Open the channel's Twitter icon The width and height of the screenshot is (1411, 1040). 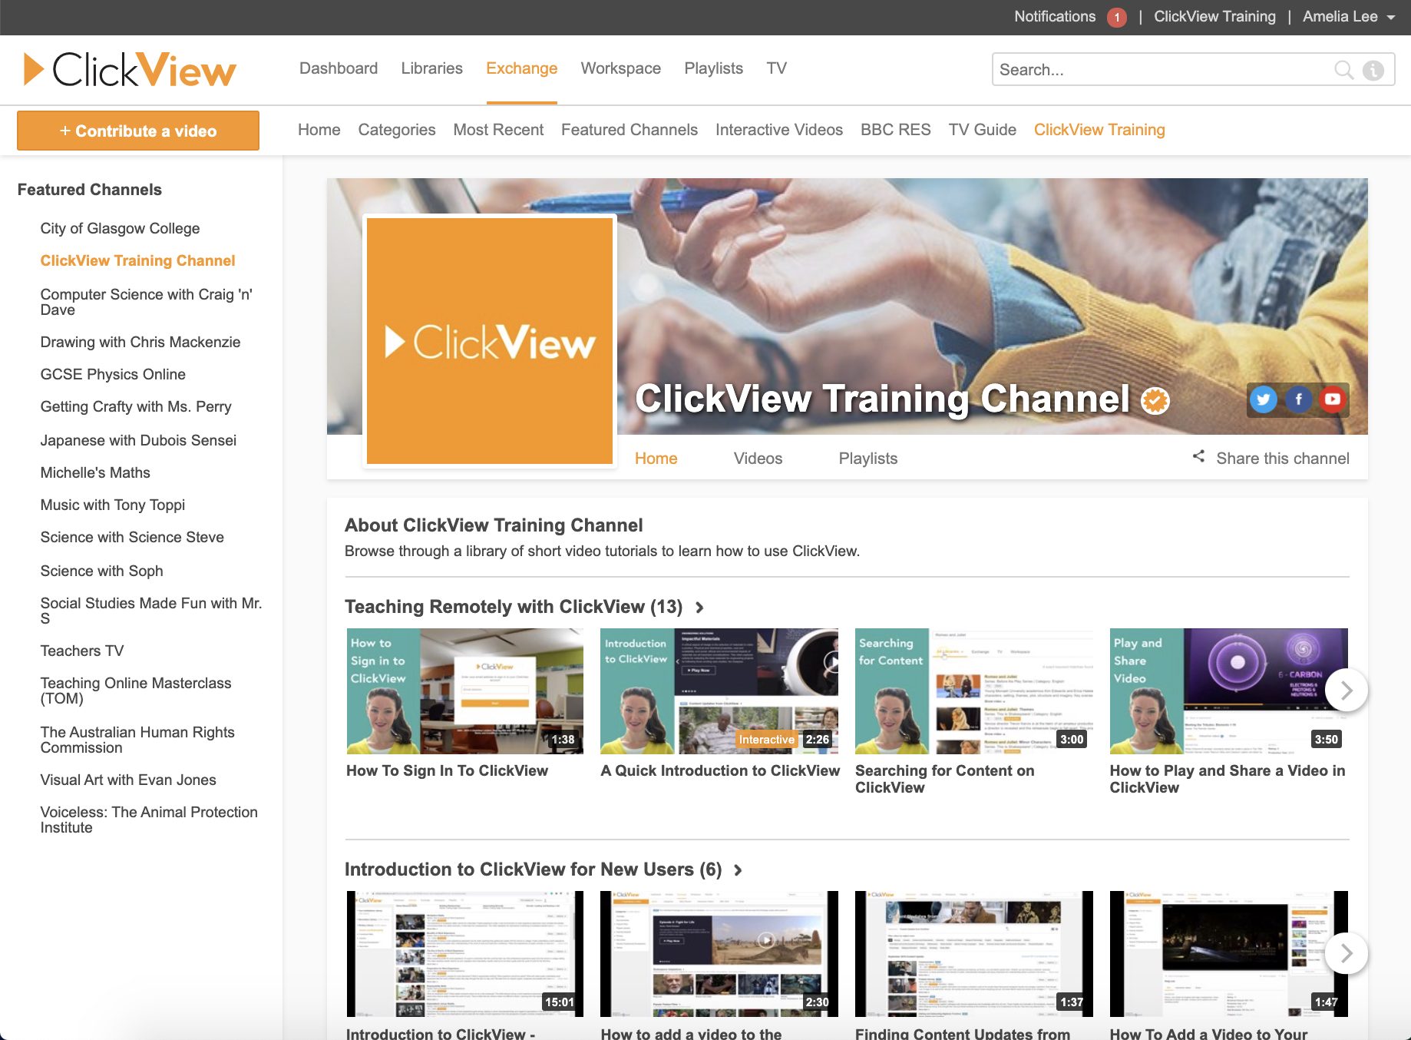[1263, 399]
